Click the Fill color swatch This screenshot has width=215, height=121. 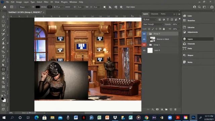(38, 7)
